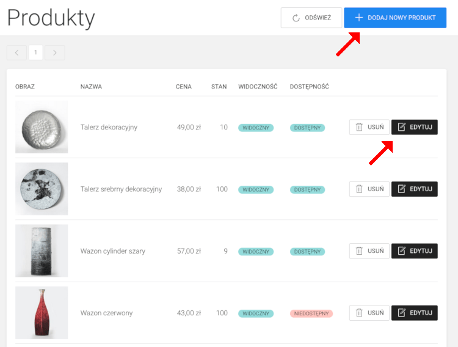
Task: Click price 43,00 zł
Action: click(x=189, y=313)
